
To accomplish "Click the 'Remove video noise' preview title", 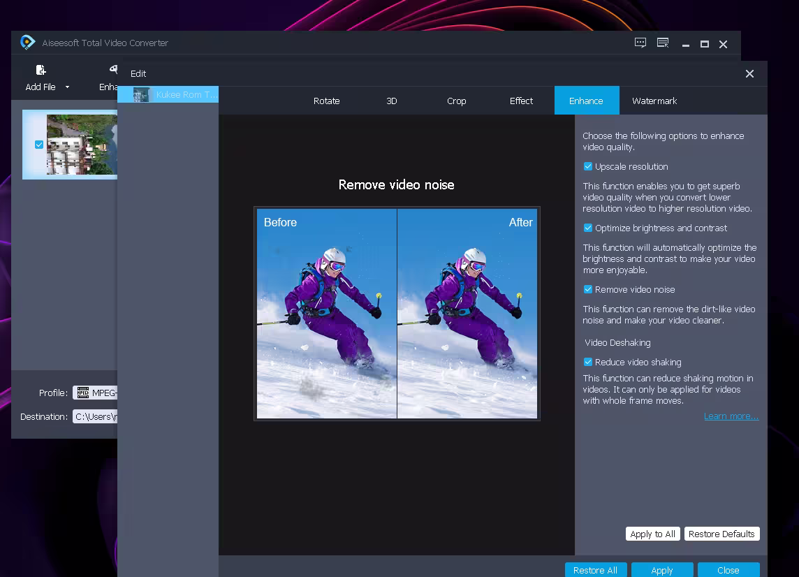I will pos(397,184).
